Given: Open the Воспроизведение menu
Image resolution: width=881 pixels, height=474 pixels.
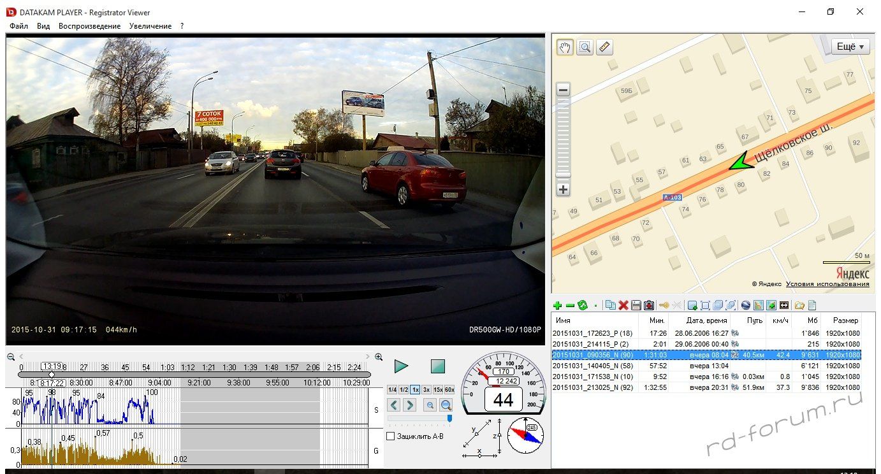Looking at the screenshot, I should [x=89, y=26].
